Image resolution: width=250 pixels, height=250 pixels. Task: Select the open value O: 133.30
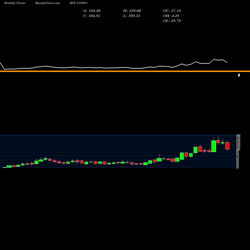pos(92,11)
